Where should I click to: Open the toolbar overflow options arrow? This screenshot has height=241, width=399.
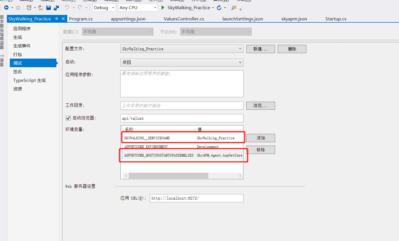(x=241, y=9)
